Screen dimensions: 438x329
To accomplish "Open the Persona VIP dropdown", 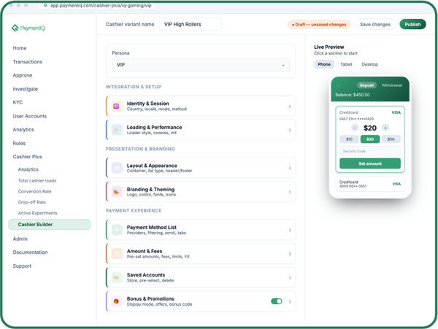I will (201, 65).
